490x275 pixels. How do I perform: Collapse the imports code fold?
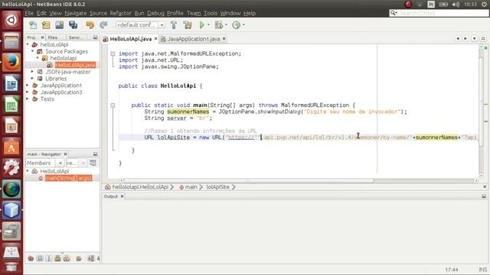113,53
